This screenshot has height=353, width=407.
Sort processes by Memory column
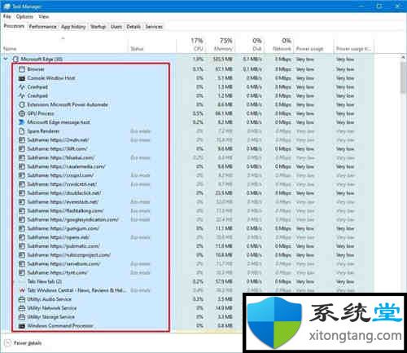click(223, 44)
